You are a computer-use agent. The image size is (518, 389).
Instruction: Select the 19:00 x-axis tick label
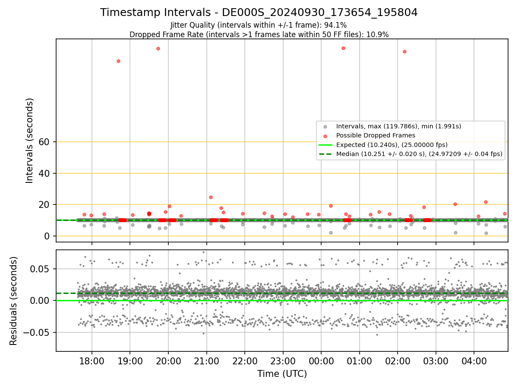(x=130, y=360)
